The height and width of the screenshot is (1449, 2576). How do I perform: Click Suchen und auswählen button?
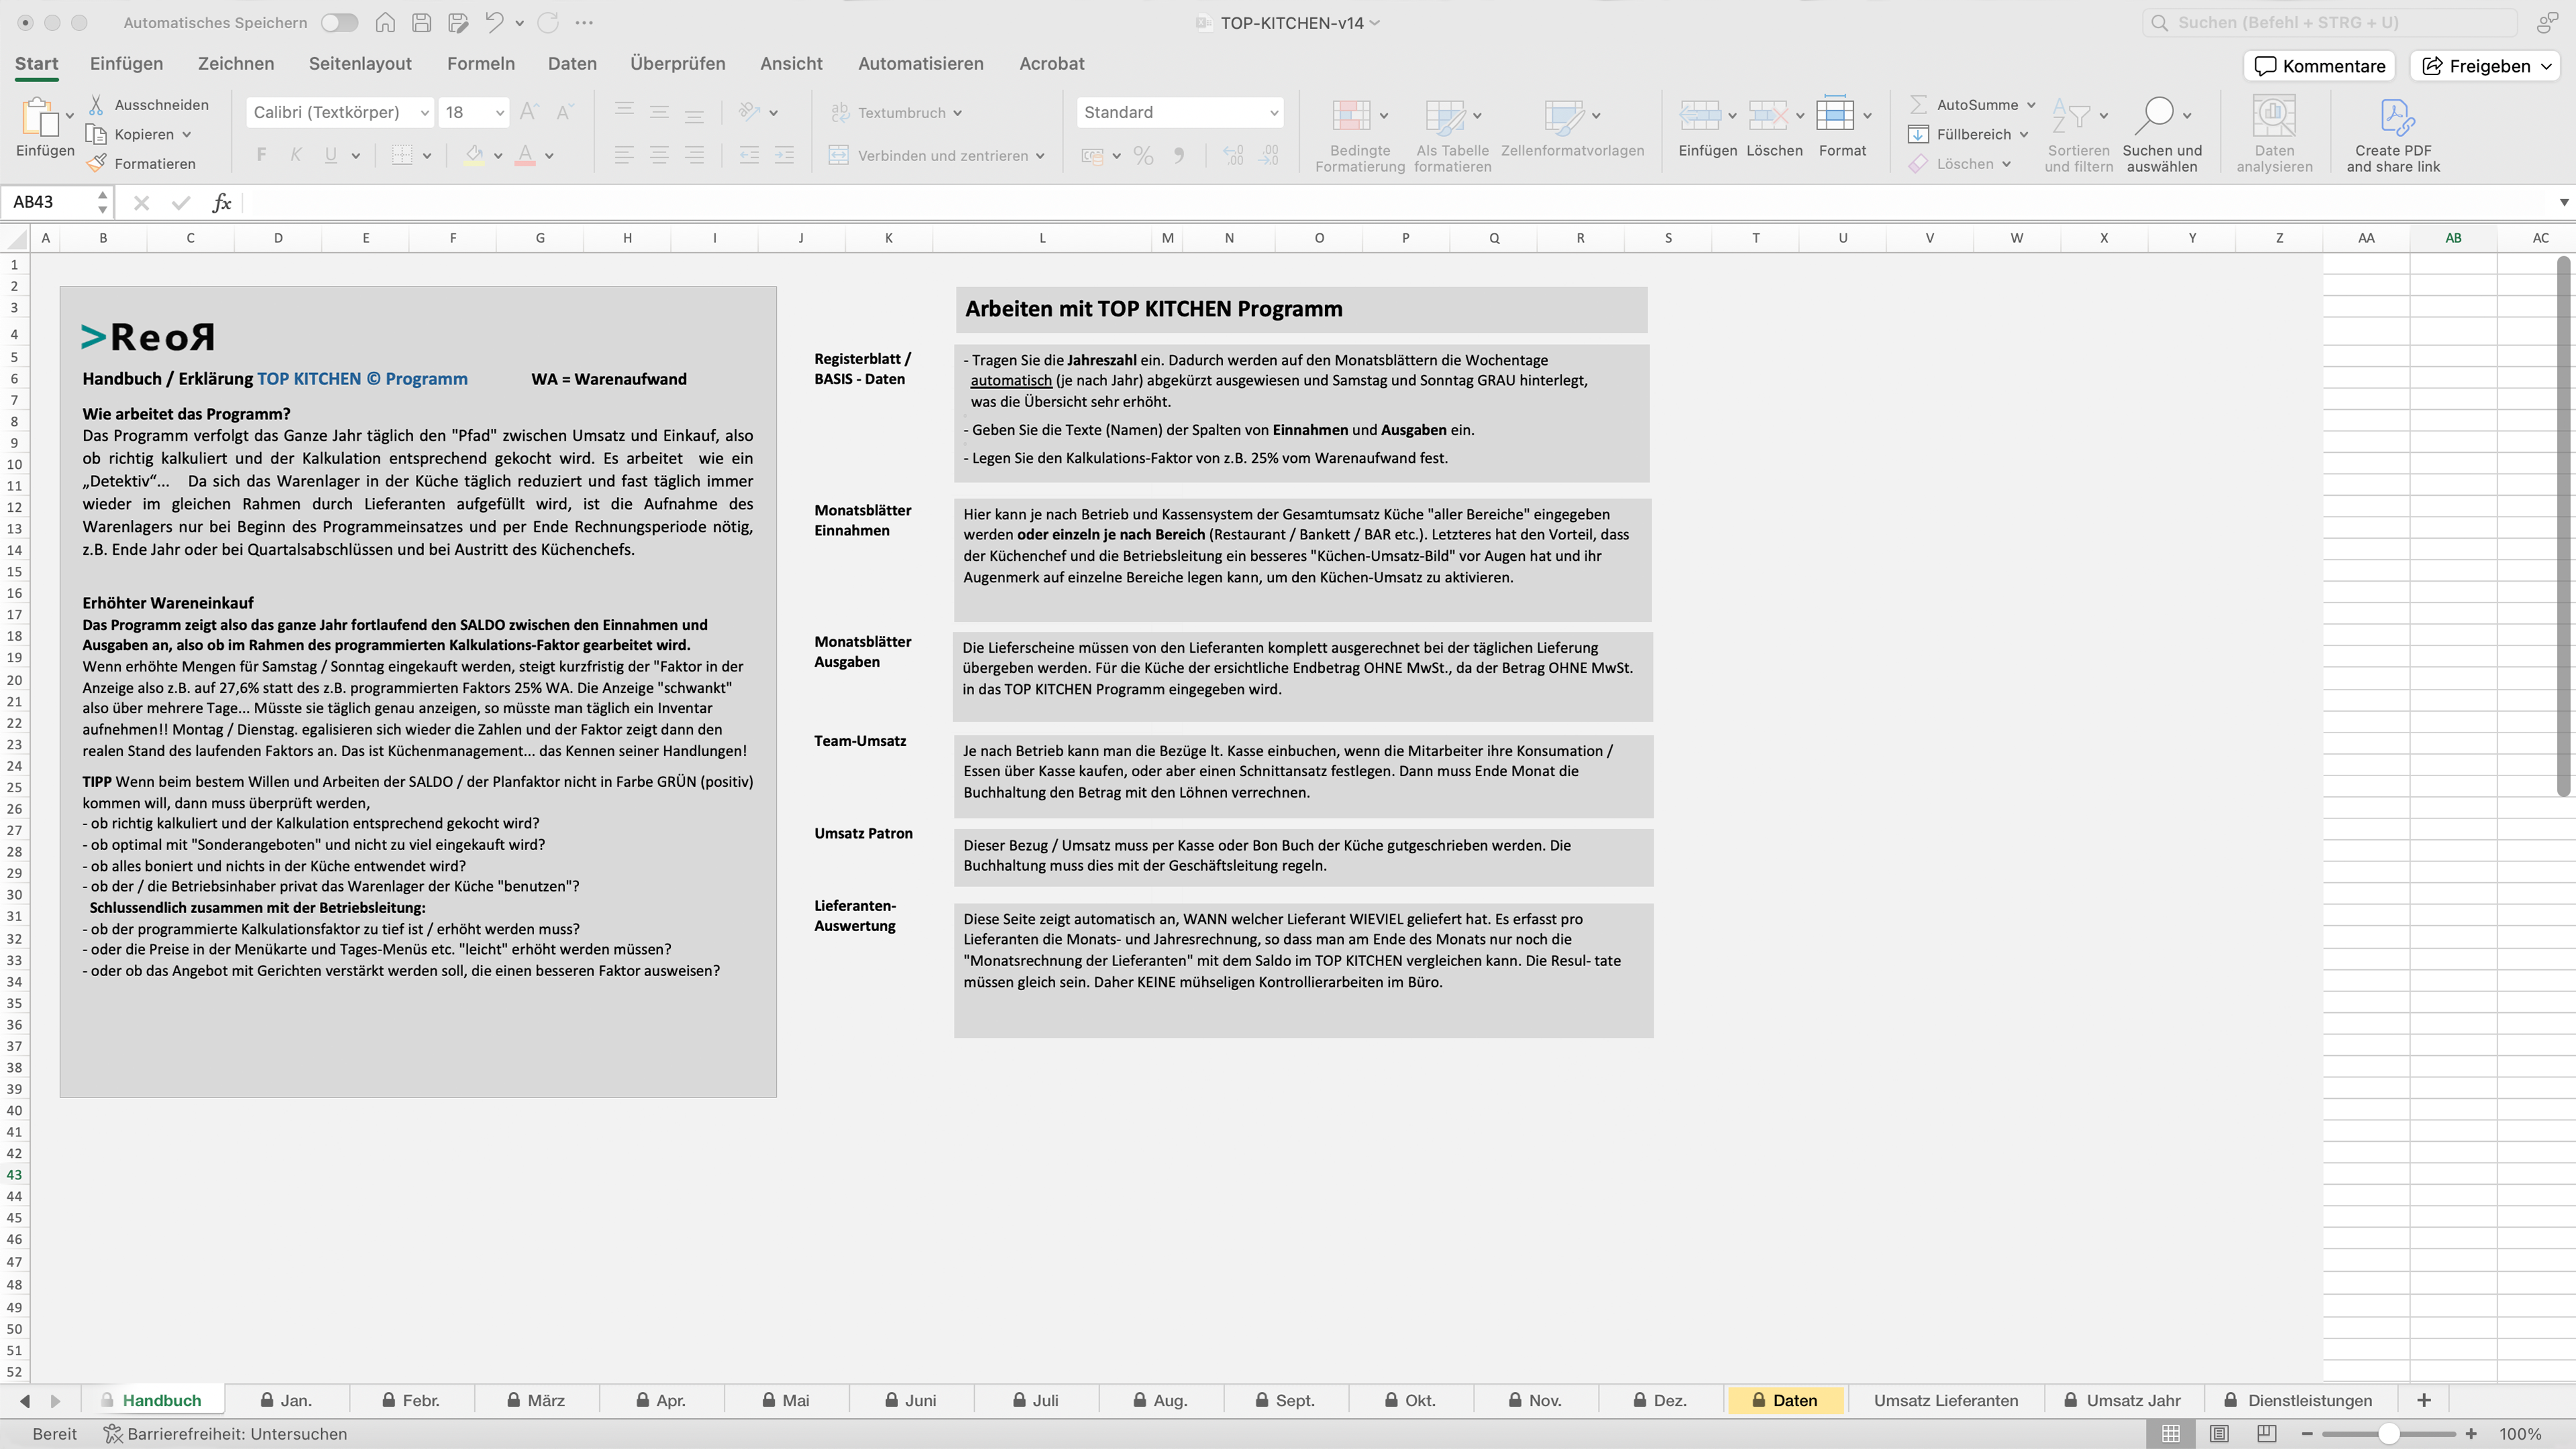(x=2162, y=136)
